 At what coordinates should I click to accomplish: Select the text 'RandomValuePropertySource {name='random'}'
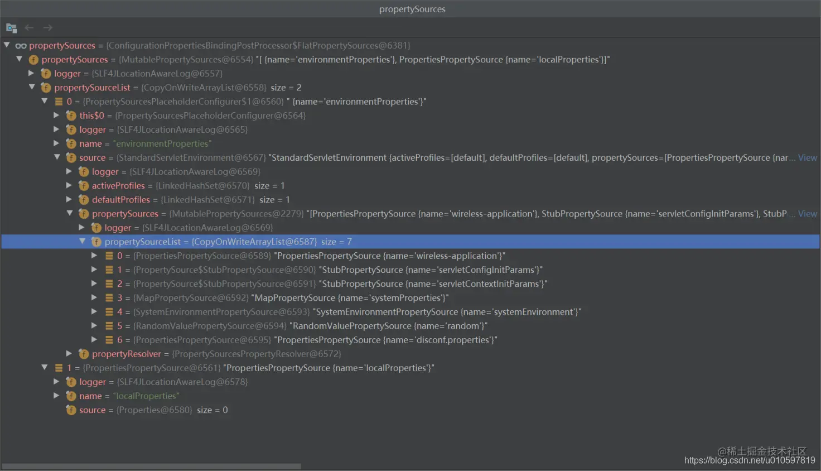pyautogui.click(x=388, y=325)
